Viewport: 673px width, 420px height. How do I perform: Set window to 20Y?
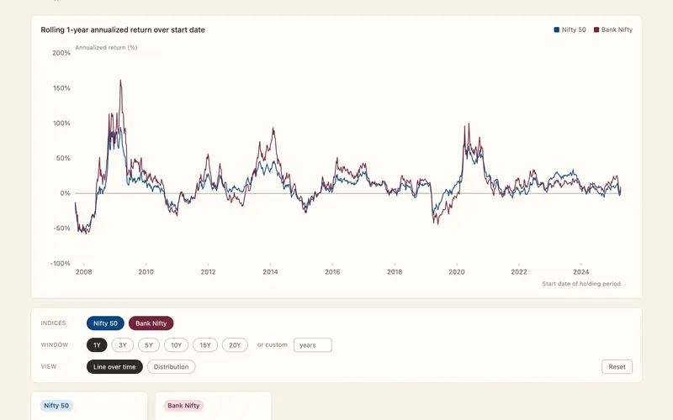pos(235,345)
